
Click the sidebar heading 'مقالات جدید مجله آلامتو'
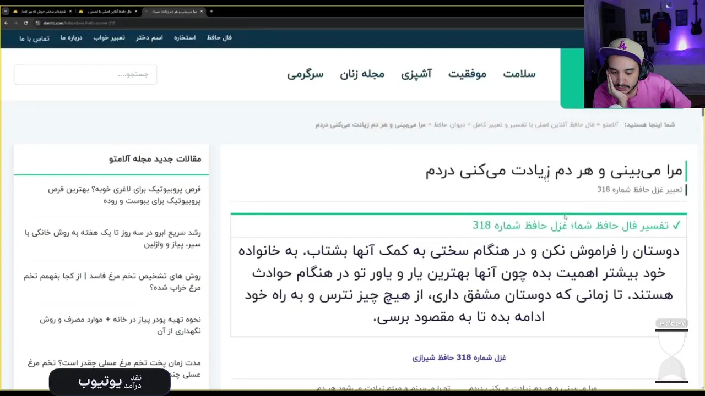point(155,159)
